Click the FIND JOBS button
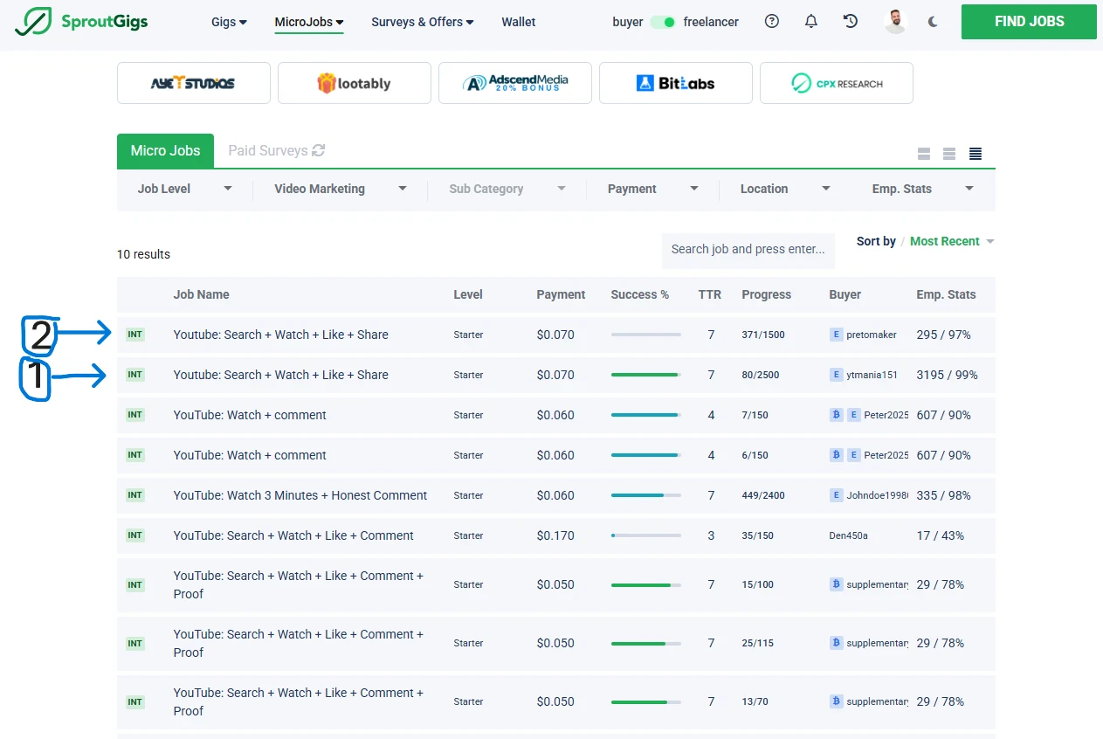Screen dimensions: 1103x739 pyautogui.click(x=1029, y=22)
